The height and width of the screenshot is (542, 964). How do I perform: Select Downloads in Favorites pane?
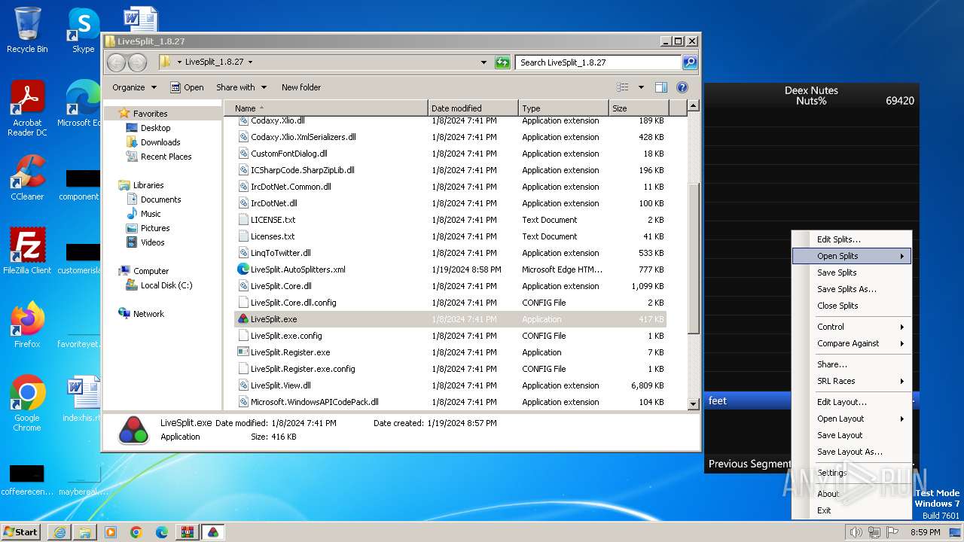click(x=160, y=142)
